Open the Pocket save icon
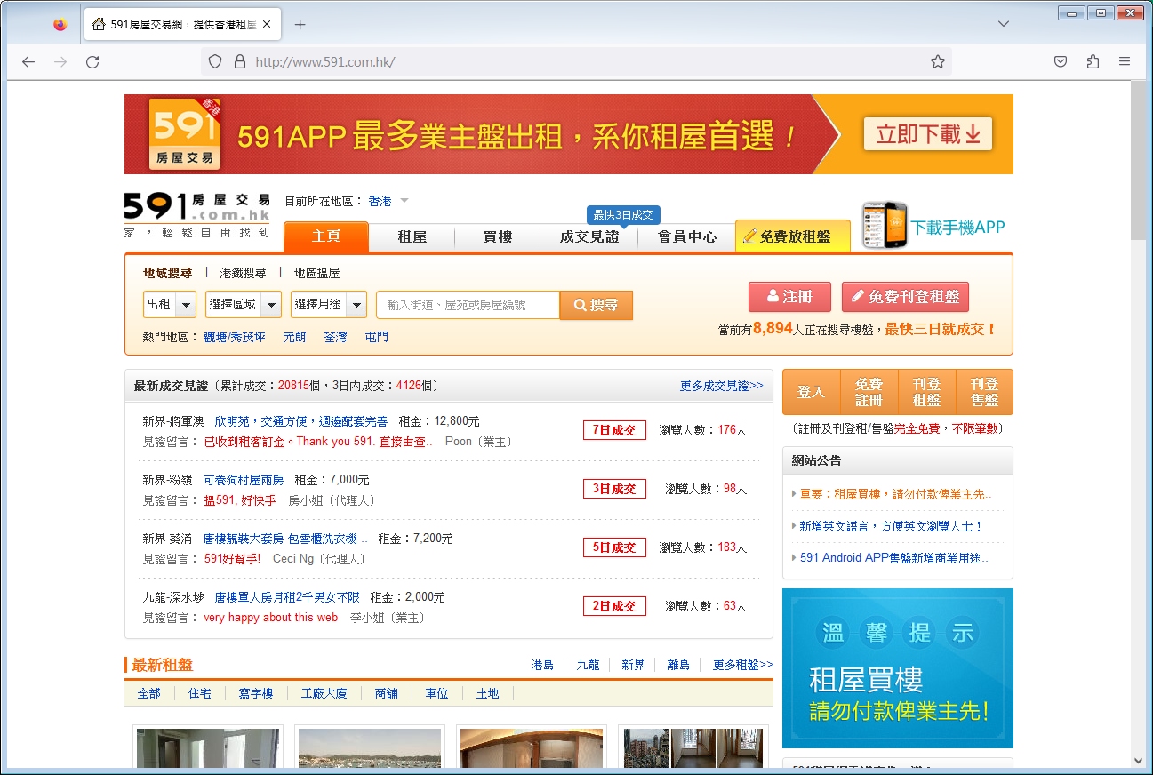Image resolution: width=1153 pixels, height=775 pixels. click(x=1061, y=61)
